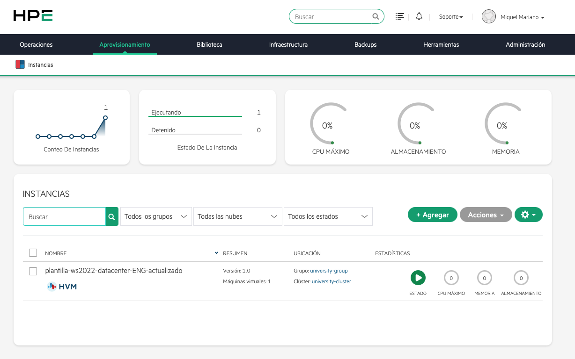Open Todos los grupos dropdown
The height and width of the screenshot is (359, 575).
(x=156, y=216)
